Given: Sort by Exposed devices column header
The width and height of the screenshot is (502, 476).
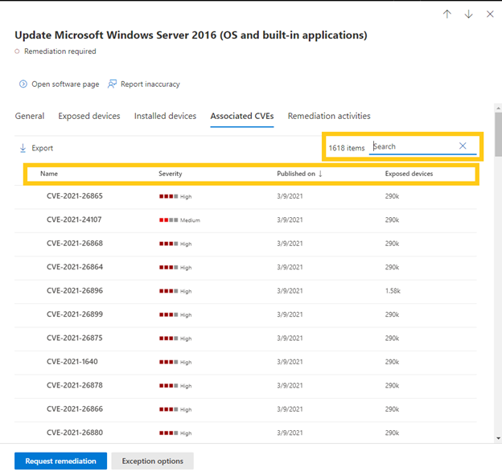Looking at the screenshot, I should (409, 174).
